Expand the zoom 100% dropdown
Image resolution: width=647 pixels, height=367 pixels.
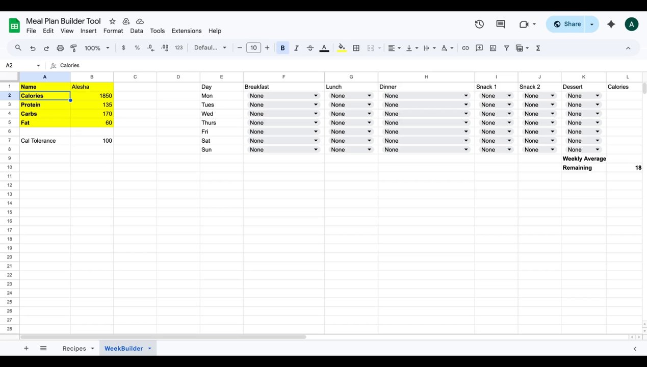[97, 48]
